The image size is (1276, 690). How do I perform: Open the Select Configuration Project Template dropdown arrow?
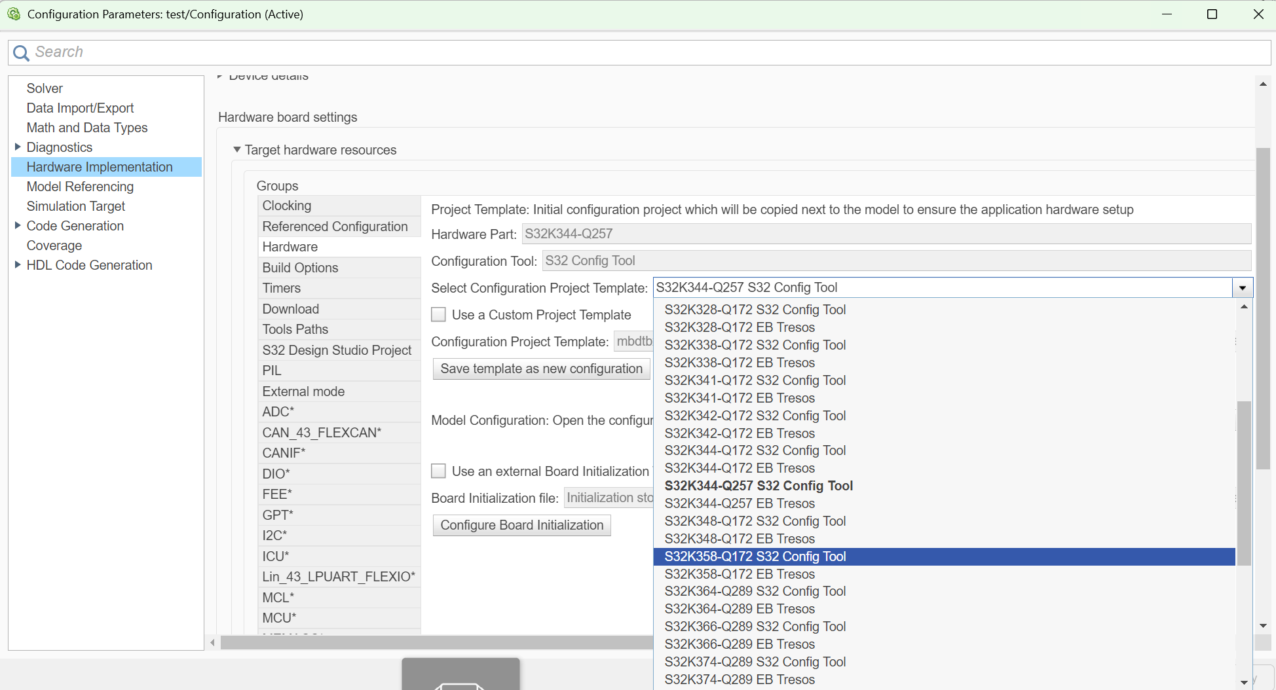click(1242, 288)
